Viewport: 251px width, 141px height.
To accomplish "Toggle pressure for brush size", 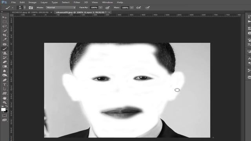I will coord(147,7).
